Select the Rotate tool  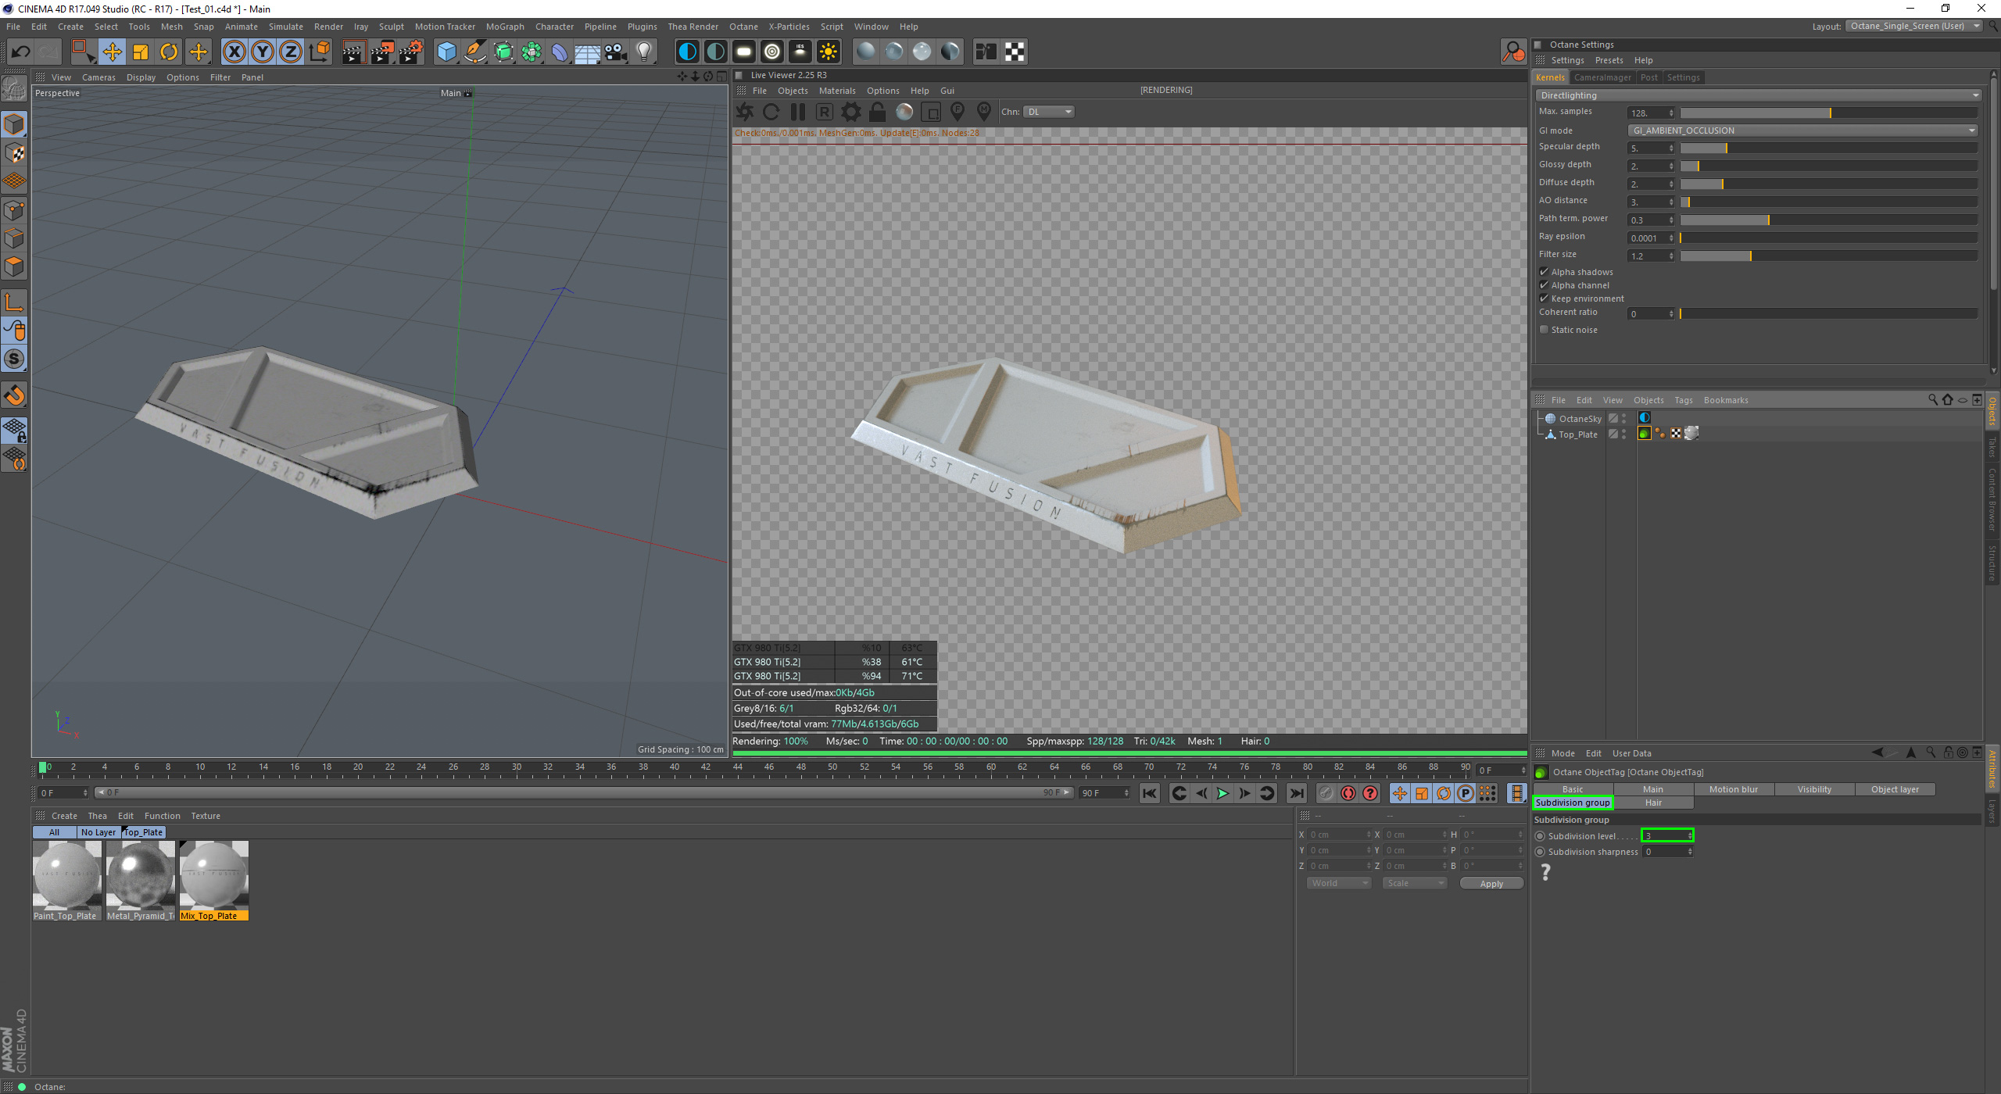pyautogui.click(x=169, y=52)
